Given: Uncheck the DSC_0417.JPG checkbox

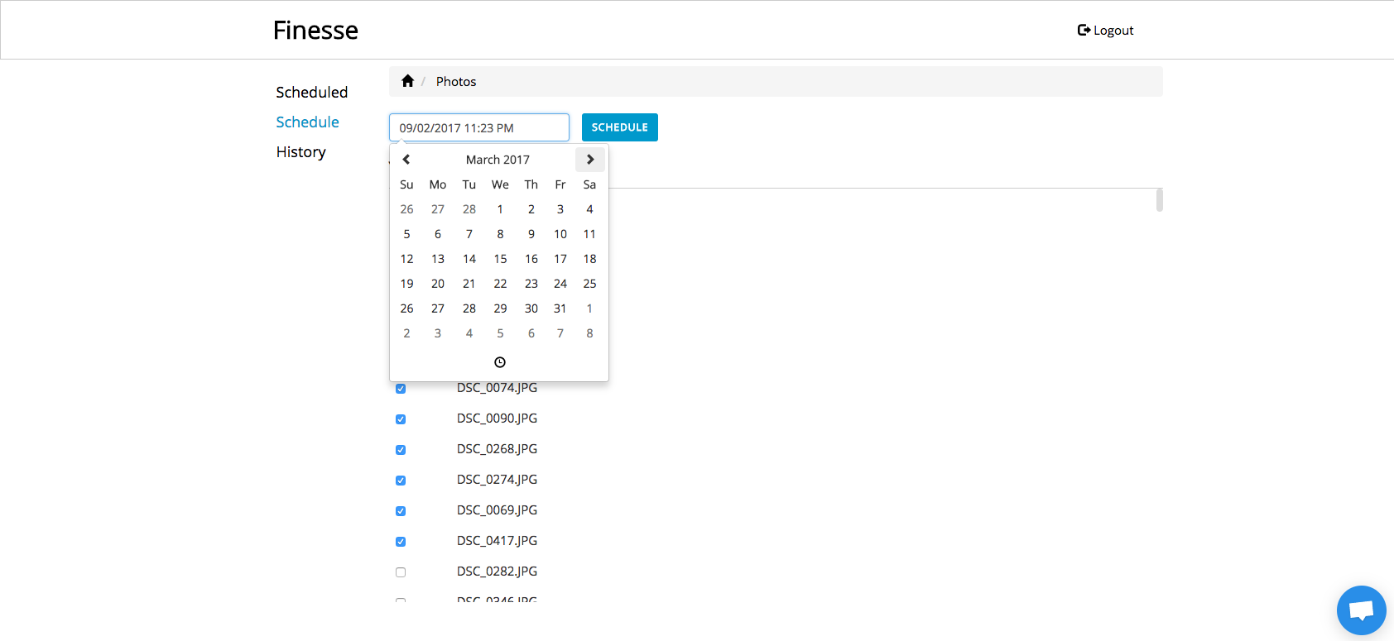Looking at the screenshot, I should 401,542.
